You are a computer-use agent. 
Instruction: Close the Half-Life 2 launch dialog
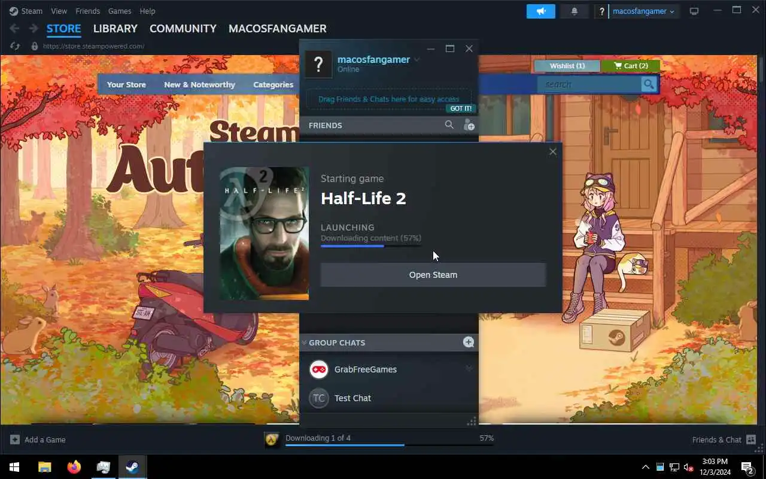[x=553, y=151]
